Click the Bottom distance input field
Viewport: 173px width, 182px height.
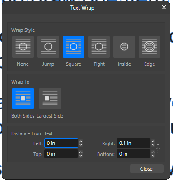pyautogui.click(x=133, y=154)
